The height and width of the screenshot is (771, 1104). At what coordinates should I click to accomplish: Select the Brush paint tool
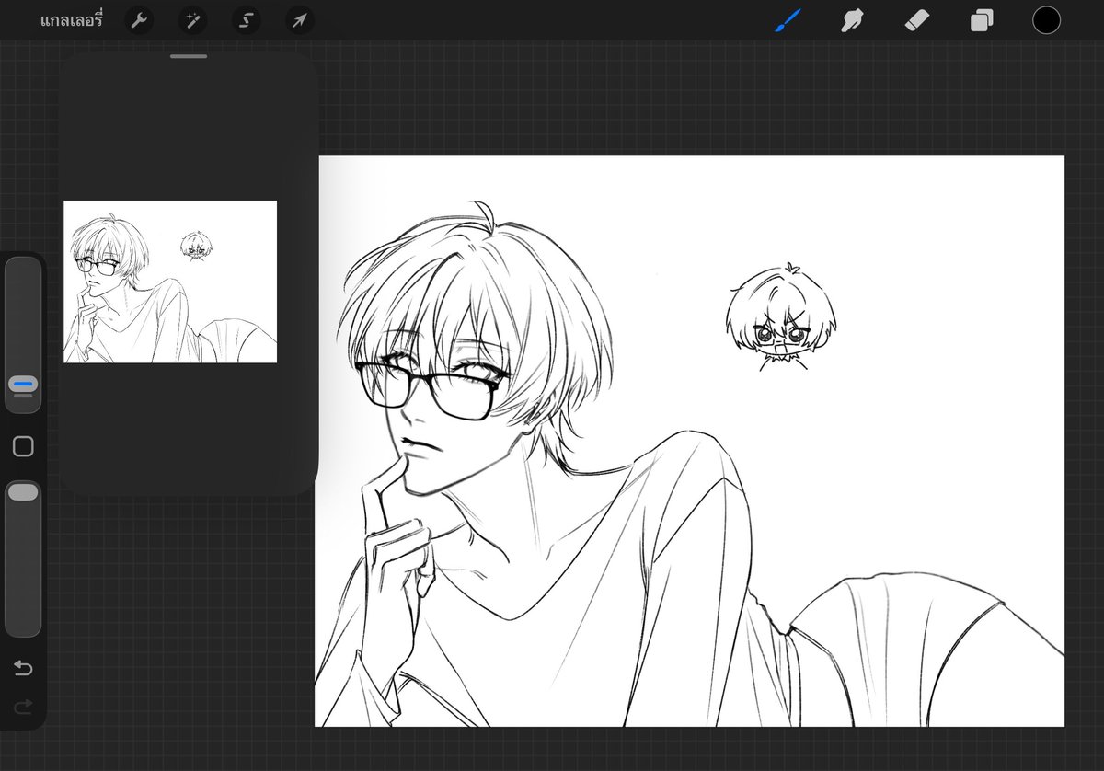(788, 20)
